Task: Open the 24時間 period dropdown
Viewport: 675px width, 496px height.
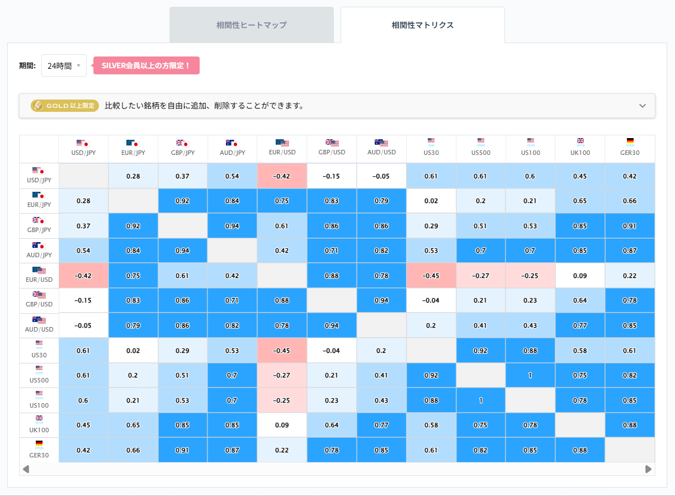Action: [x=63, y=64]
